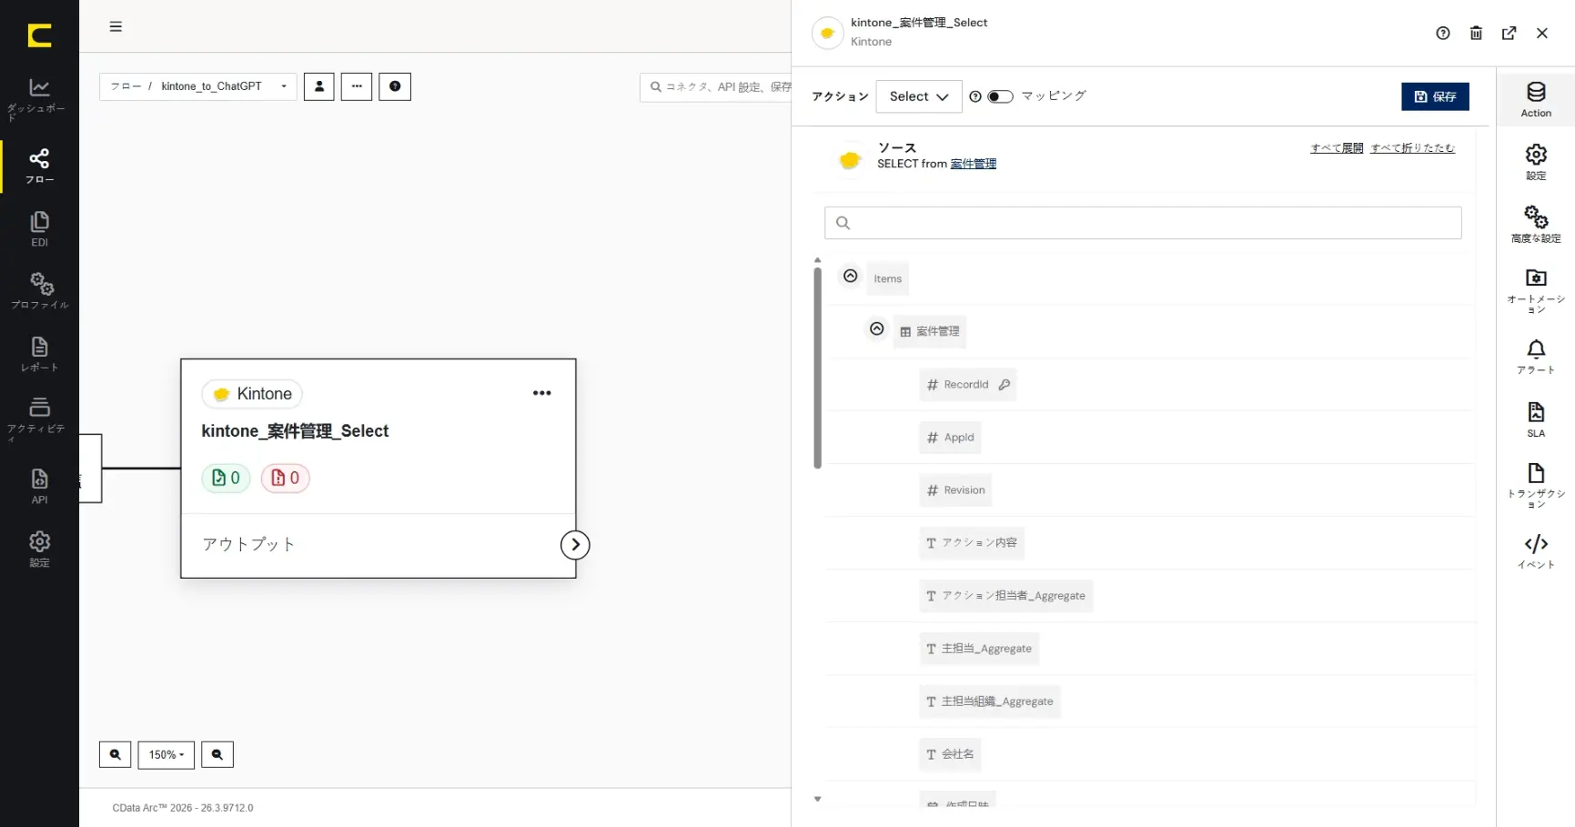Screen dimensions: 1575x827
Task: Expand the アウトプット section arrow
Action: click(x=575, y=544)
